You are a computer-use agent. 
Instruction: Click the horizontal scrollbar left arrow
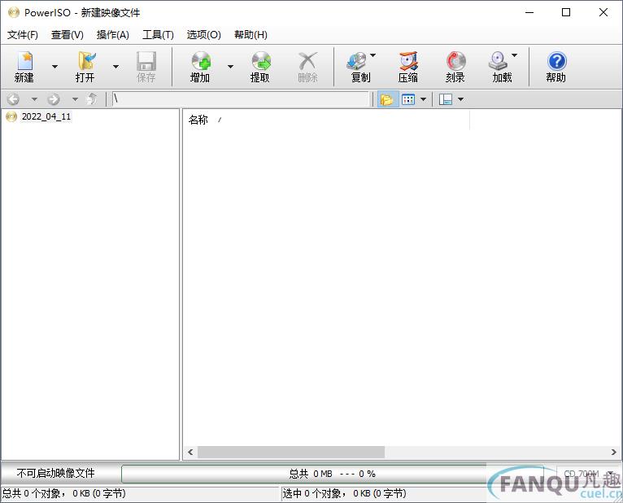tap(190, 452)
